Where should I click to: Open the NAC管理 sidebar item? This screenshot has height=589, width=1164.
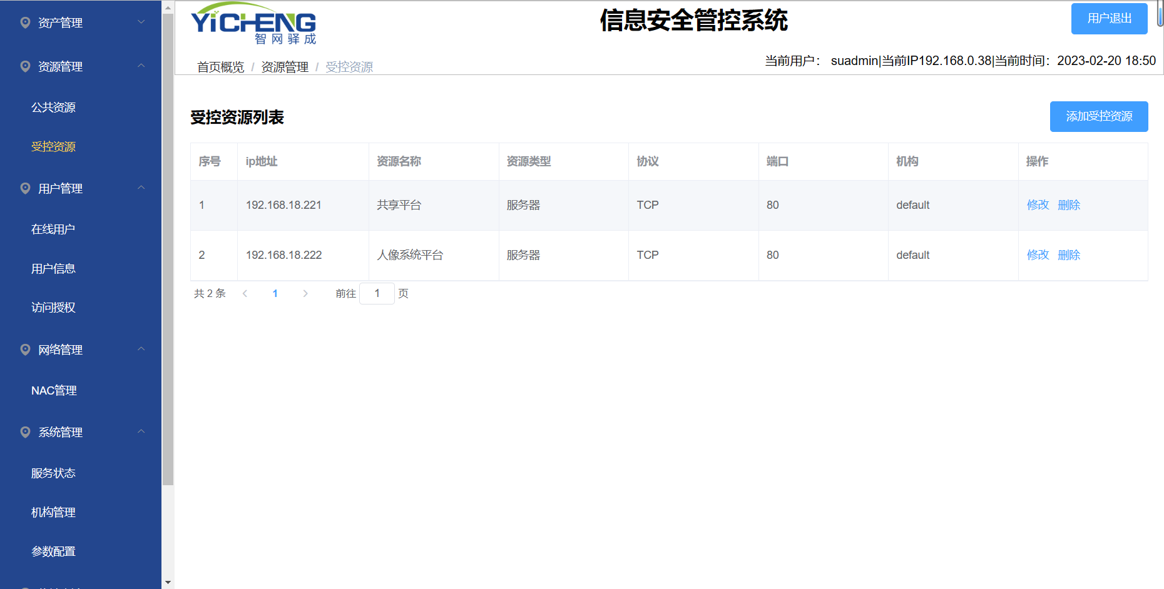[x=54, y=391]
